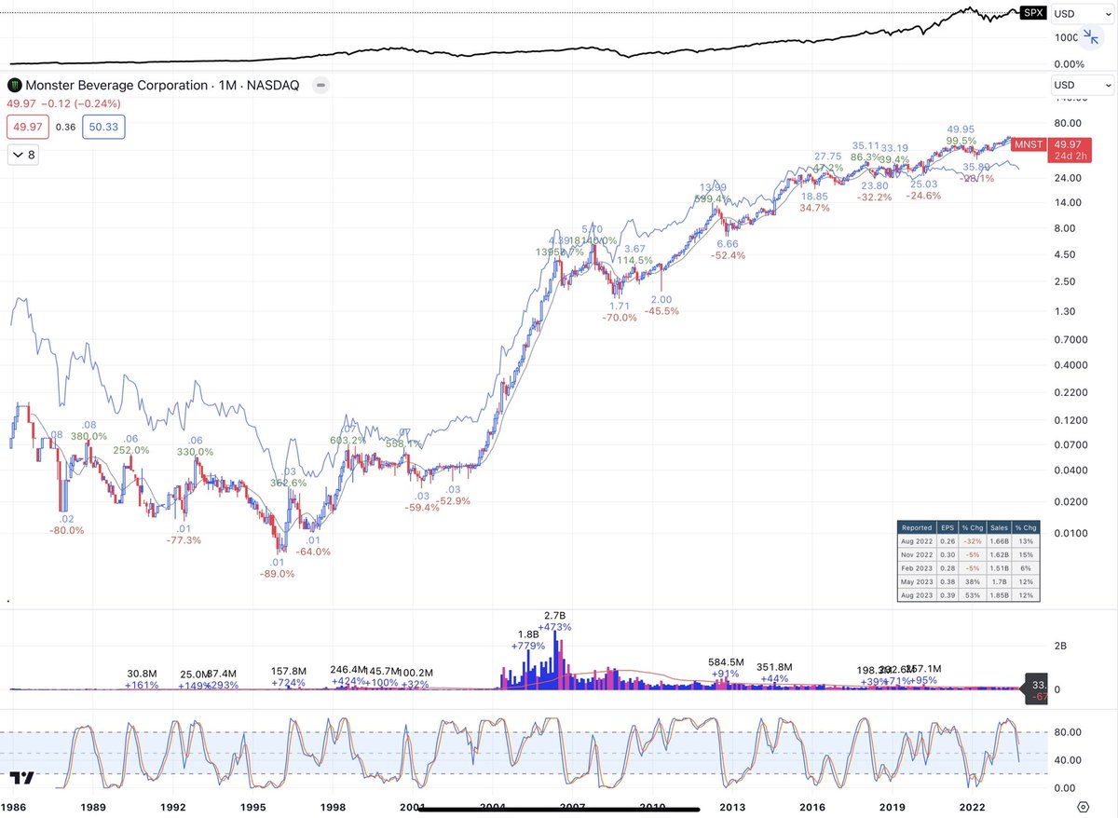Click the 2004 label on time axis
This screenshot has width=1118, height=818.
tap(493, 807)
